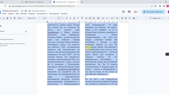Open the paragraph style dropdown
The height and width of the screenshot is (95, 169).
tap(34, 18)
